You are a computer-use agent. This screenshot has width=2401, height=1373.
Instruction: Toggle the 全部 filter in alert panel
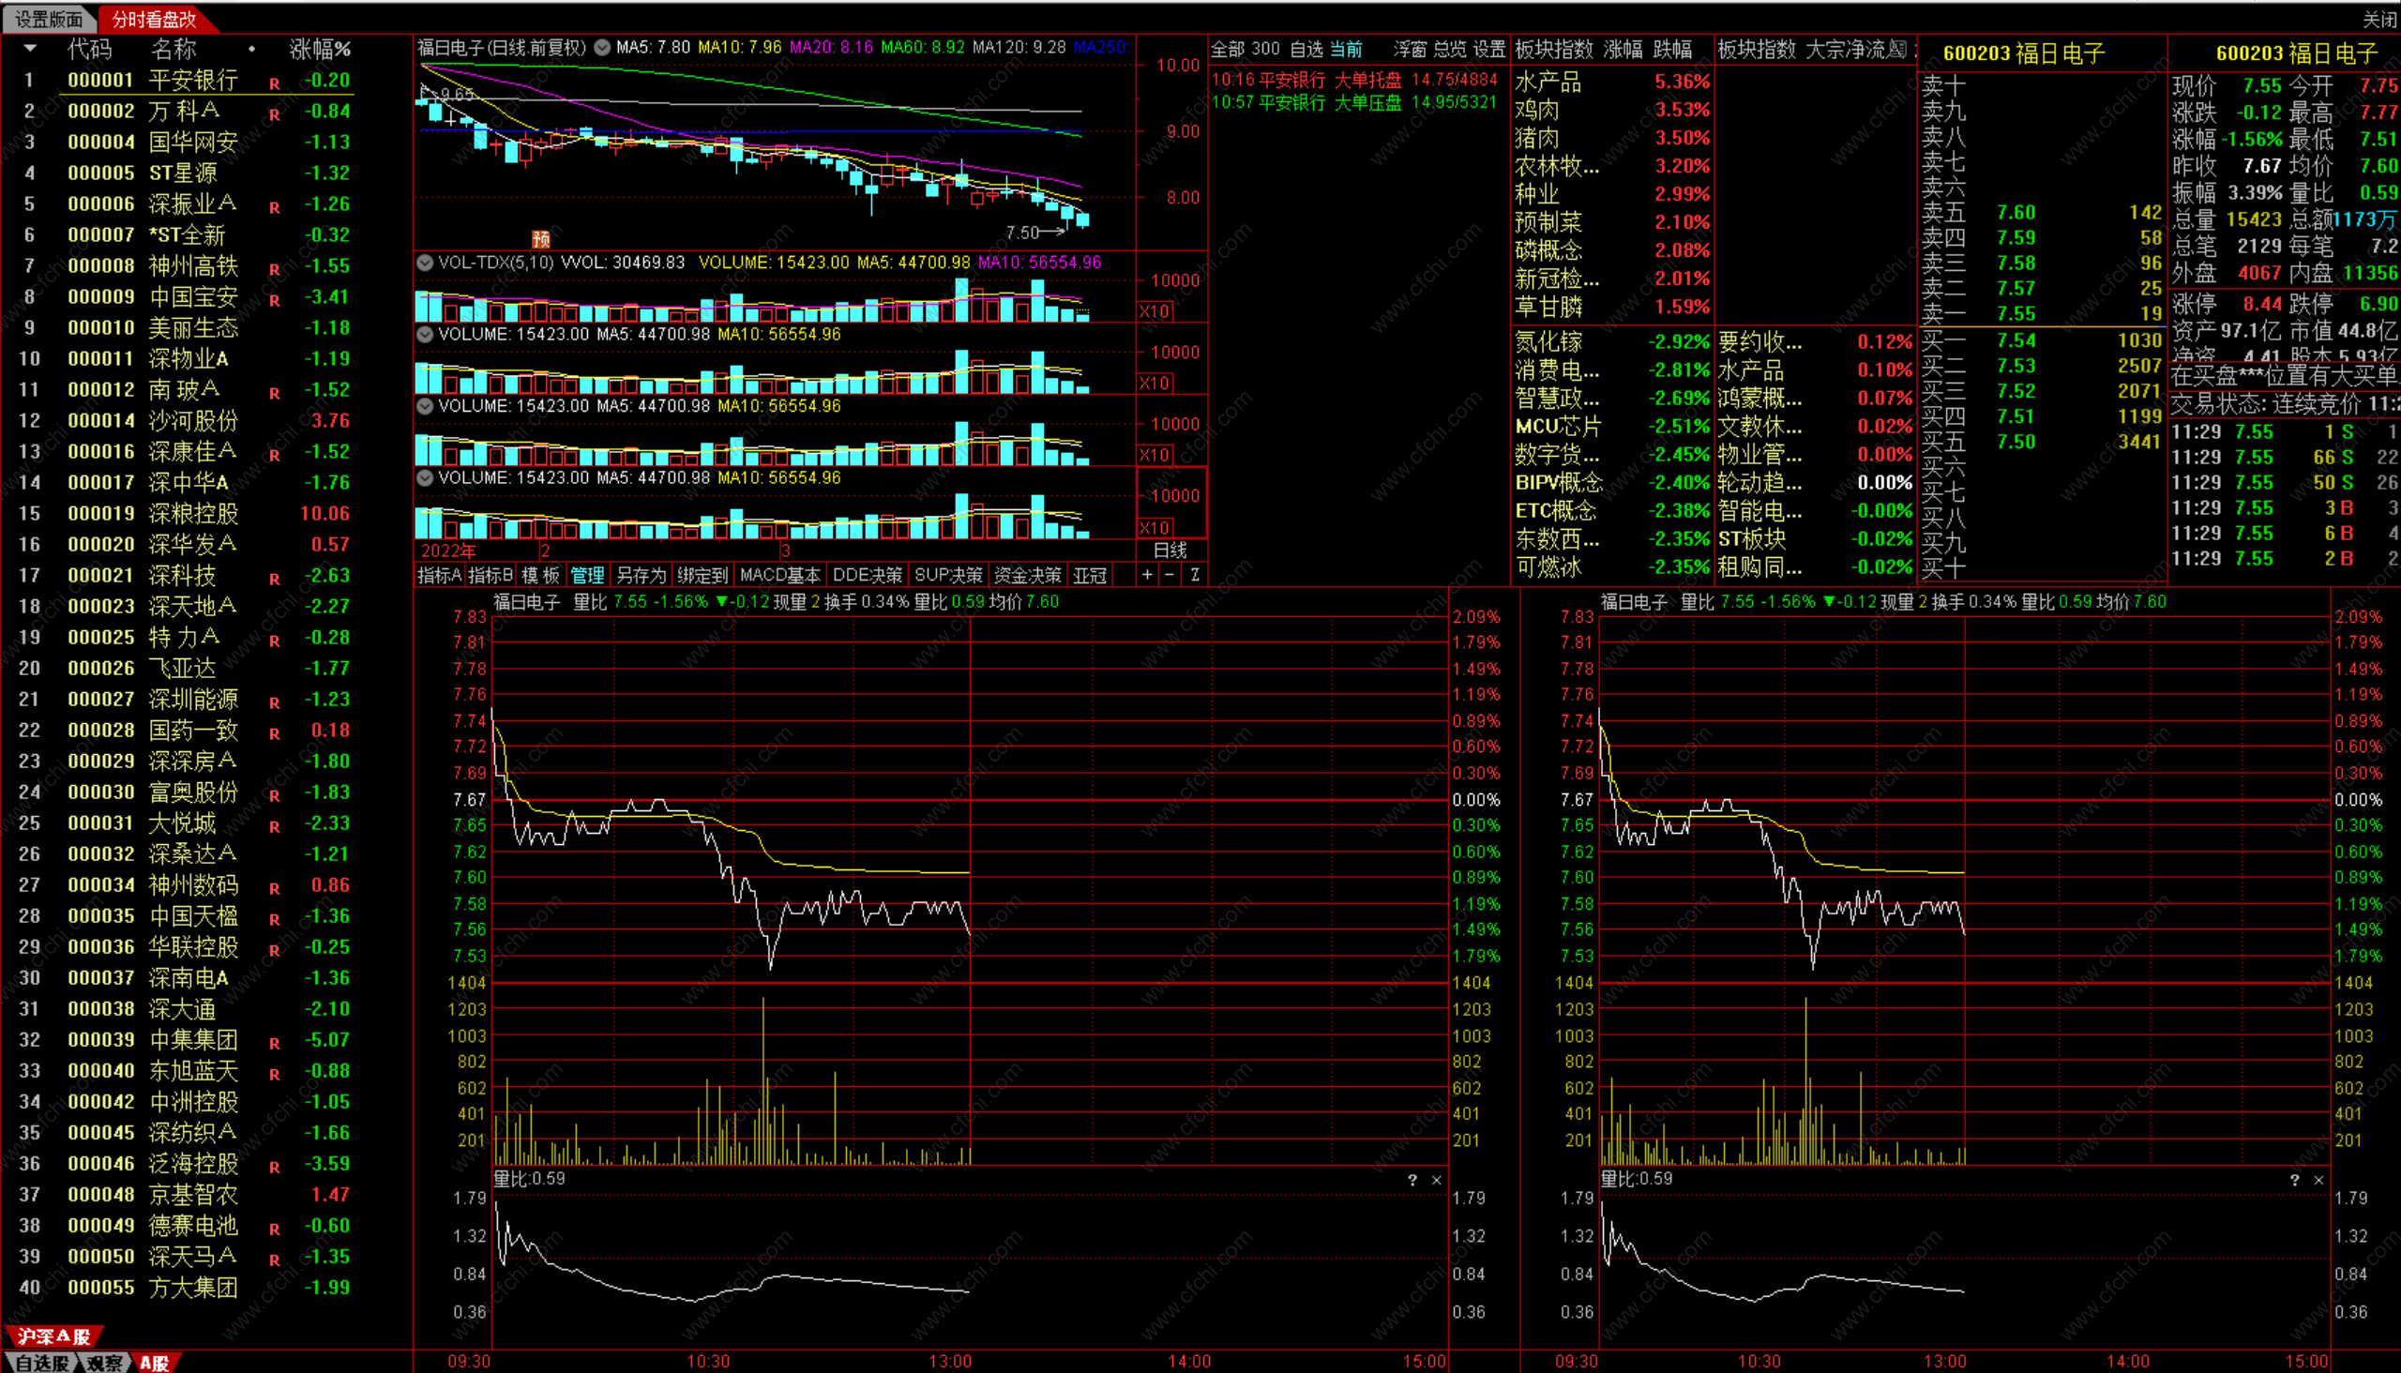click(1228, 49)
